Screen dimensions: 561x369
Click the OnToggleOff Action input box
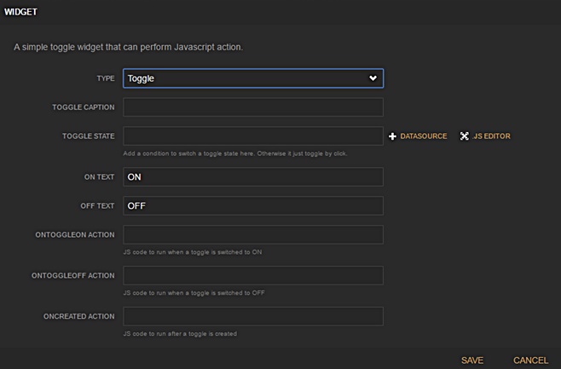click(x=253, y=275)
